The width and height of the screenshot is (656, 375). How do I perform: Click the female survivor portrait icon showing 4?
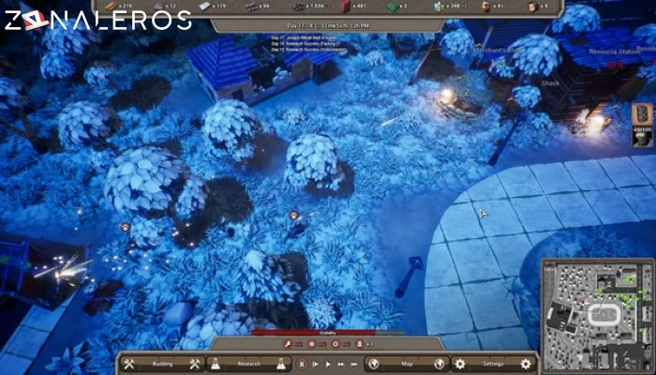pyautogui.click(x=532, y=6)
